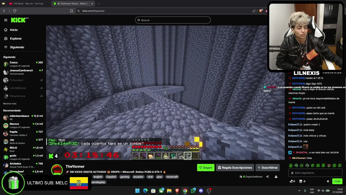Expand followed list with Mostrar más
The height and width of the screenshot is (195, 346).
point(10,104)
